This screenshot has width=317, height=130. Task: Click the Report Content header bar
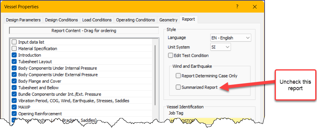point(84,31)
